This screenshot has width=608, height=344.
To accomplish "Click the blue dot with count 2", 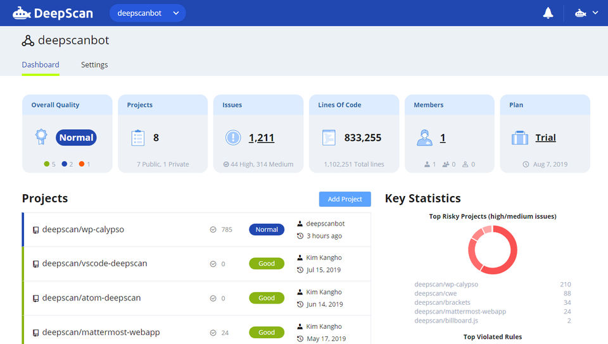I will pyautogui.click(x=65, y=164).
